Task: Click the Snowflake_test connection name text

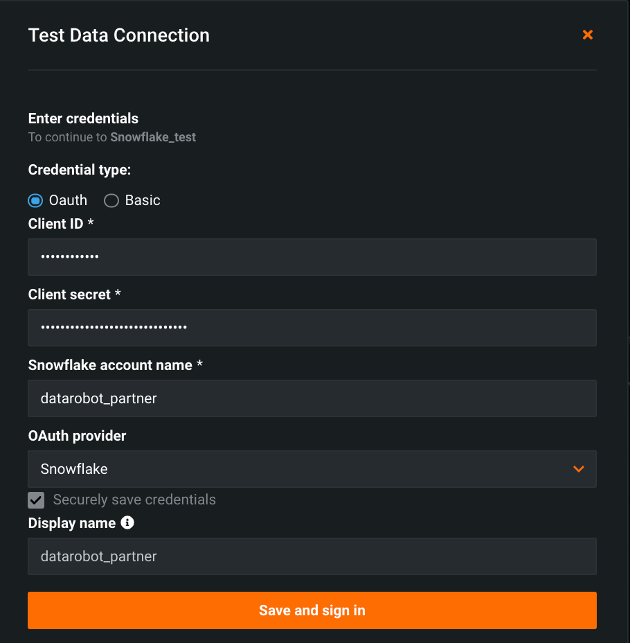Action: 153,137
